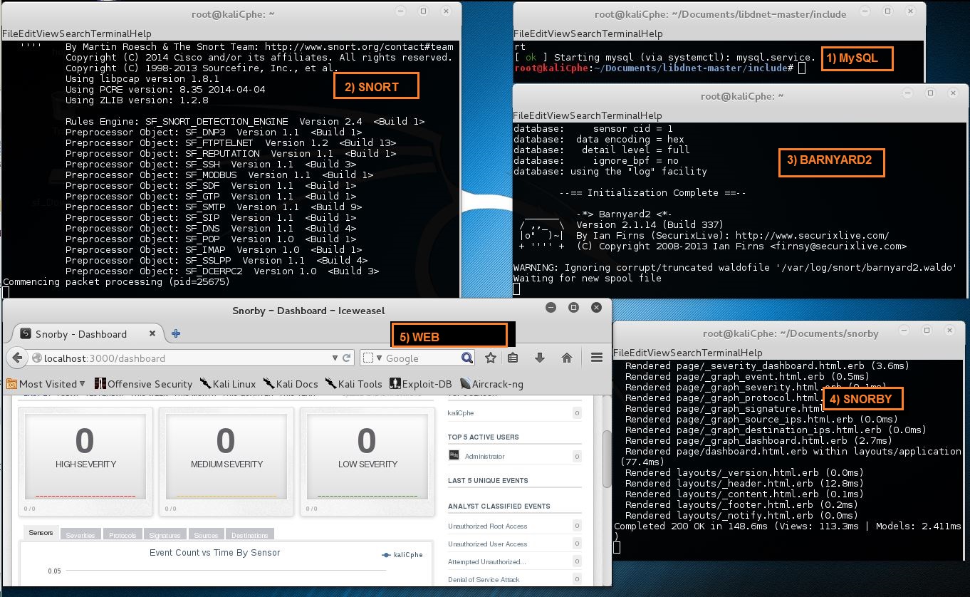This screenshot has width=970, height=597.
Task: Click the magnifier in the Google search box
Action: [466, 358]
